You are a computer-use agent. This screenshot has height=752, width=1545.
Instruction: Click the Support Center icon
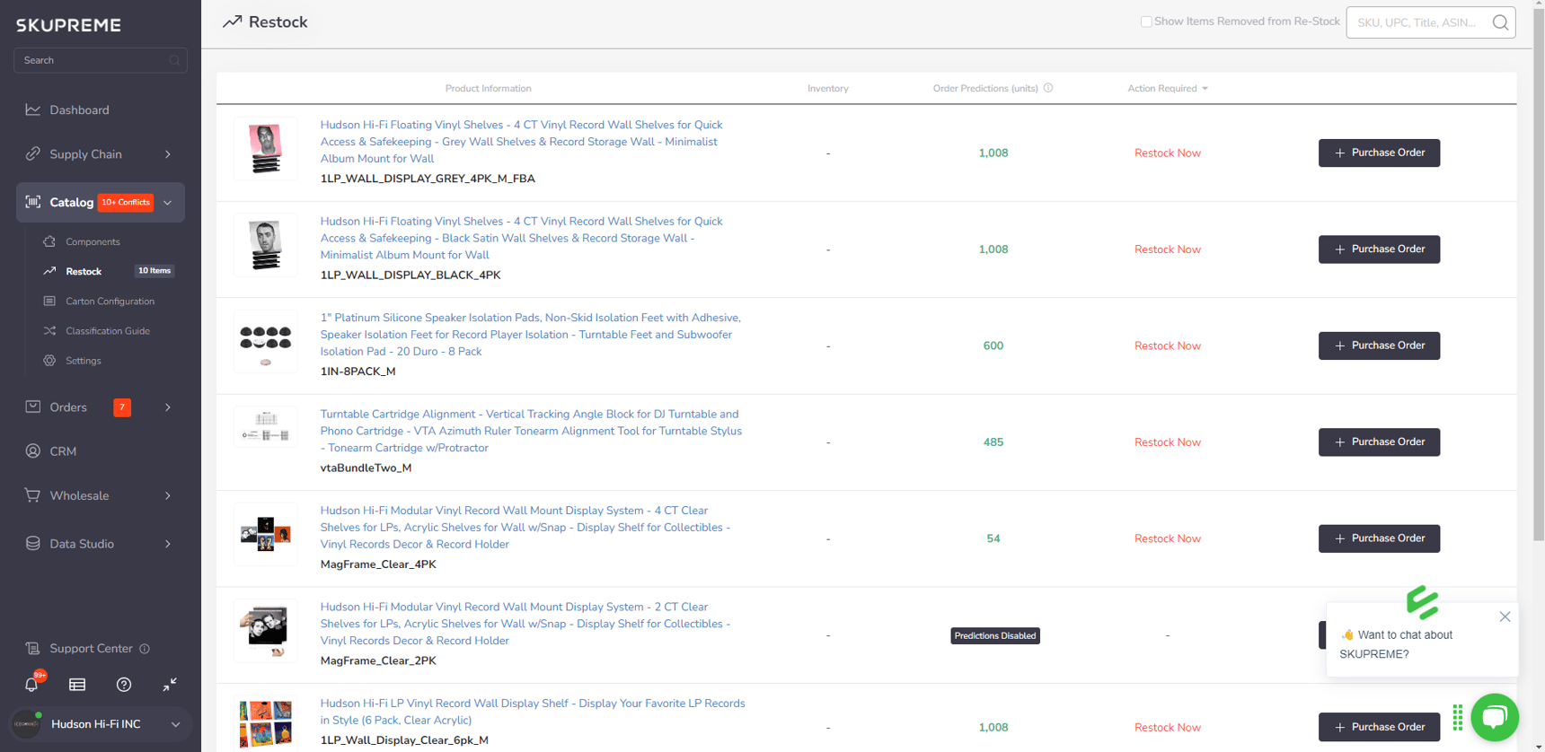coord(33,648)
